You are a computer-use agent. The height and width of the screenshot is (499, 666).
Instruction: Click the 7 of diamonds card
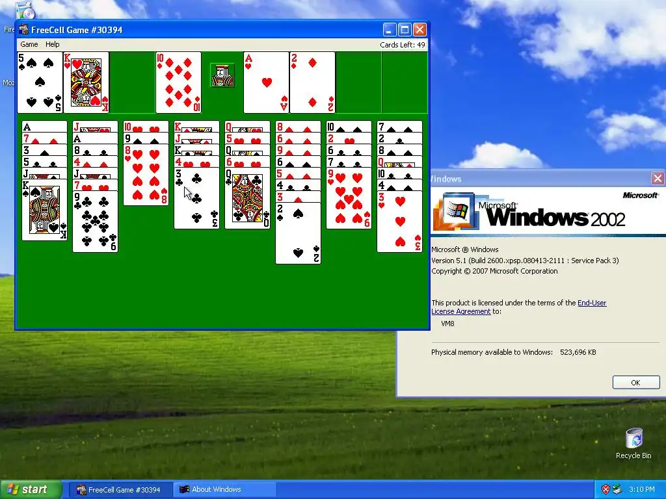[45, 138]
